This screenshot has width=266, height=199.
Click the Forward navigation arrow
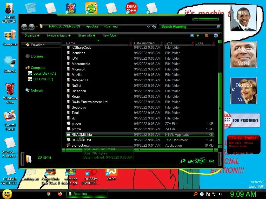click(x=31, y=27)
